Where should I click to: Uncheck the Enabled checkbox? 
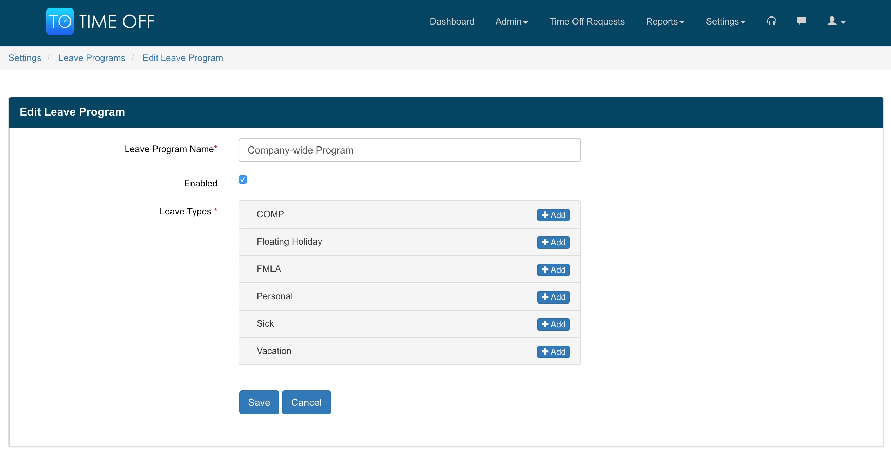tap(243, 179)
